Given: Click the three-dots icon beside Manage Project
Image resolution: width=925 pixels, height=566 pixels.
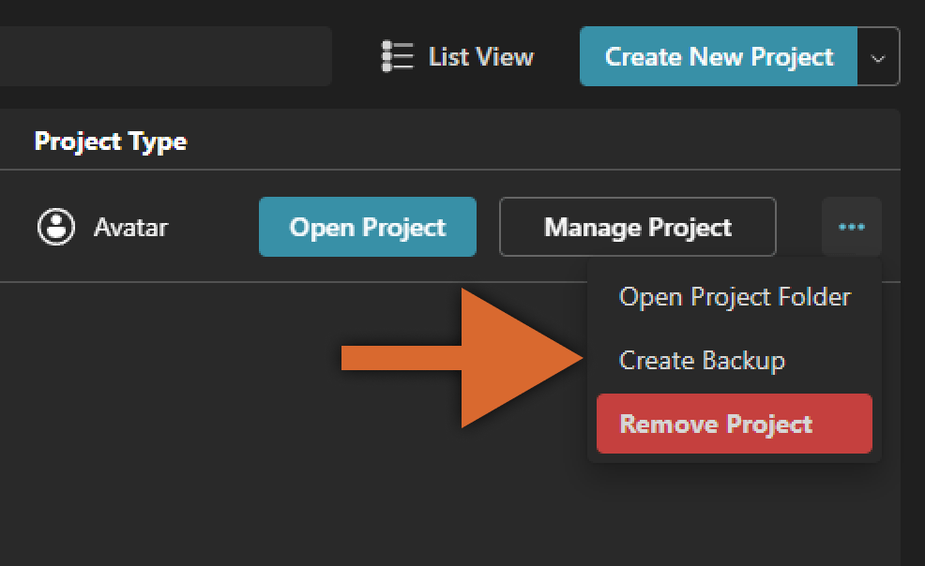Looking at the screenshot, I should (x=851, y=227).
